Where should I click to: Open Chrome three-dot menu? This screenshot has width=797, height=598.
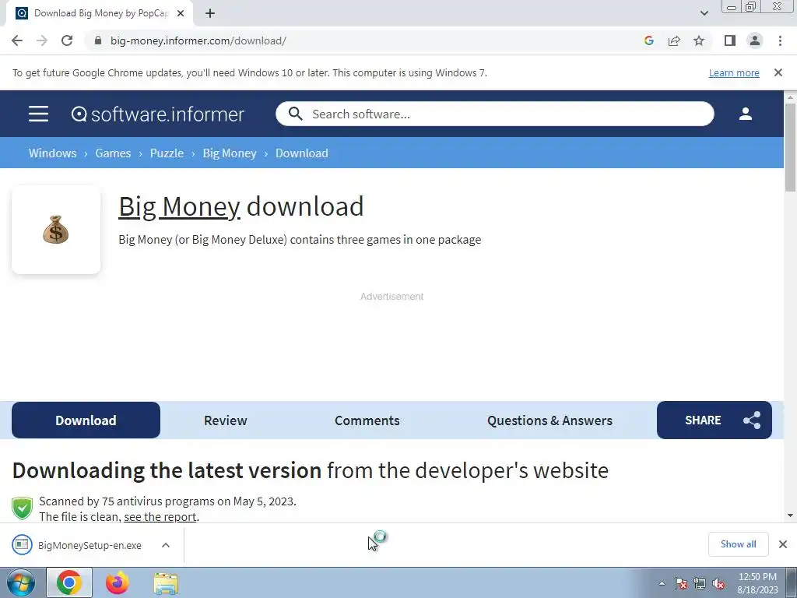click(780, 40)
